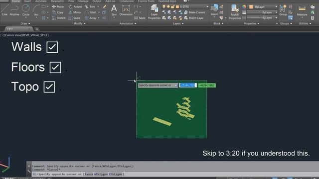The image size is (319, 179).
Task: Expand the Layers panel
Action: pyautogui.click(x=178, y=23)
